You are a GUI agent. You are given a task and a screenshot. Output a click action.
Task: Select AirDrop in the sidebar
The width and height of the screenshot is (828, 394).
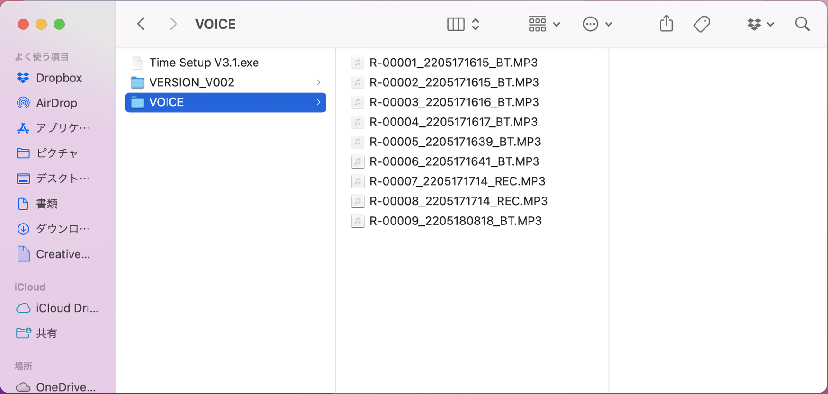click(x=57, y=103)
